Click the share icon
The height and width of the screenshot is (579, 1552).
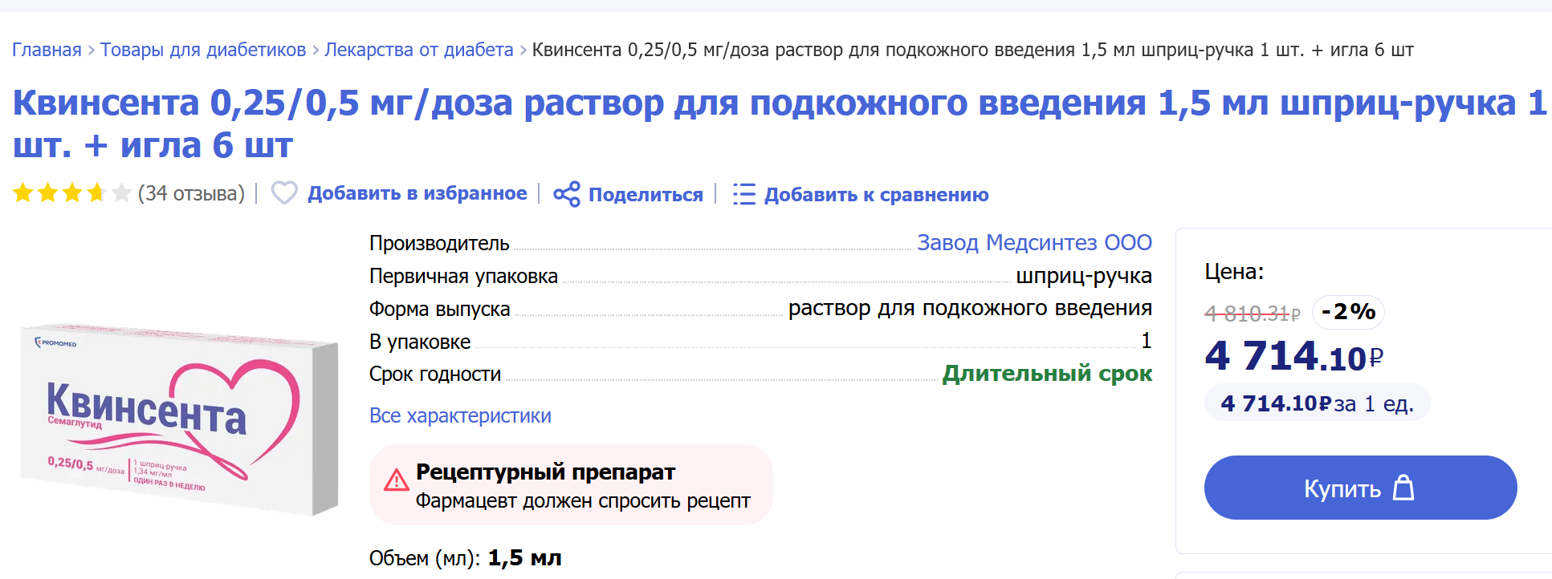(567, 194)
